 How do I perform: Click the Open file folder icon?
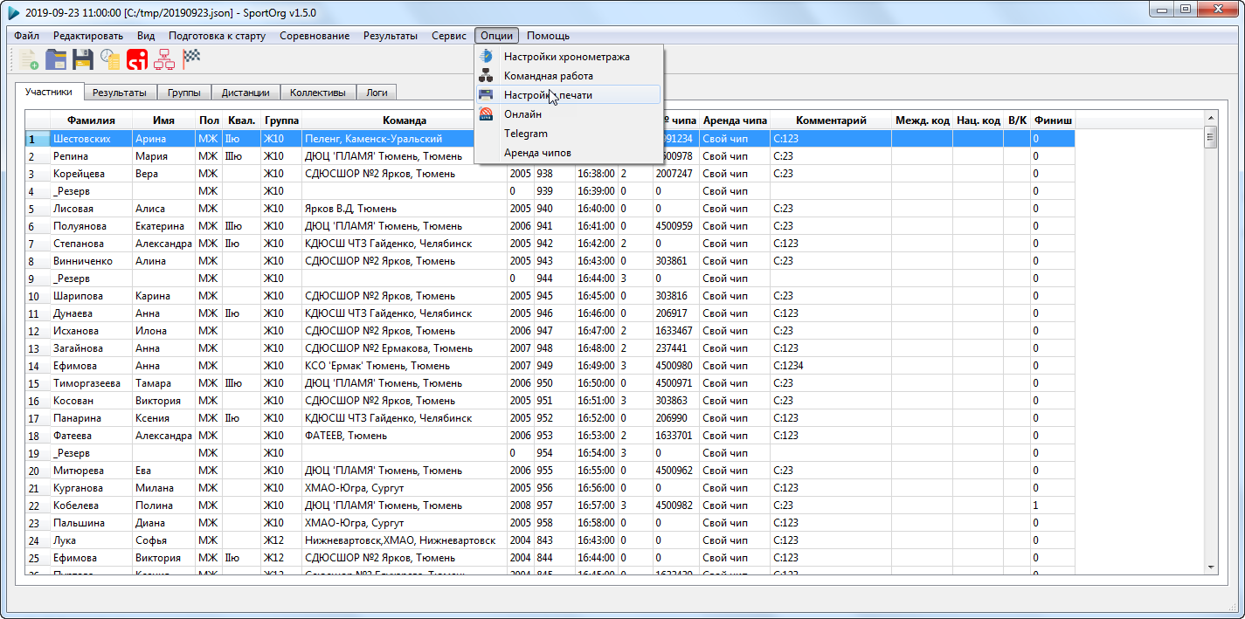click(56, 59)
